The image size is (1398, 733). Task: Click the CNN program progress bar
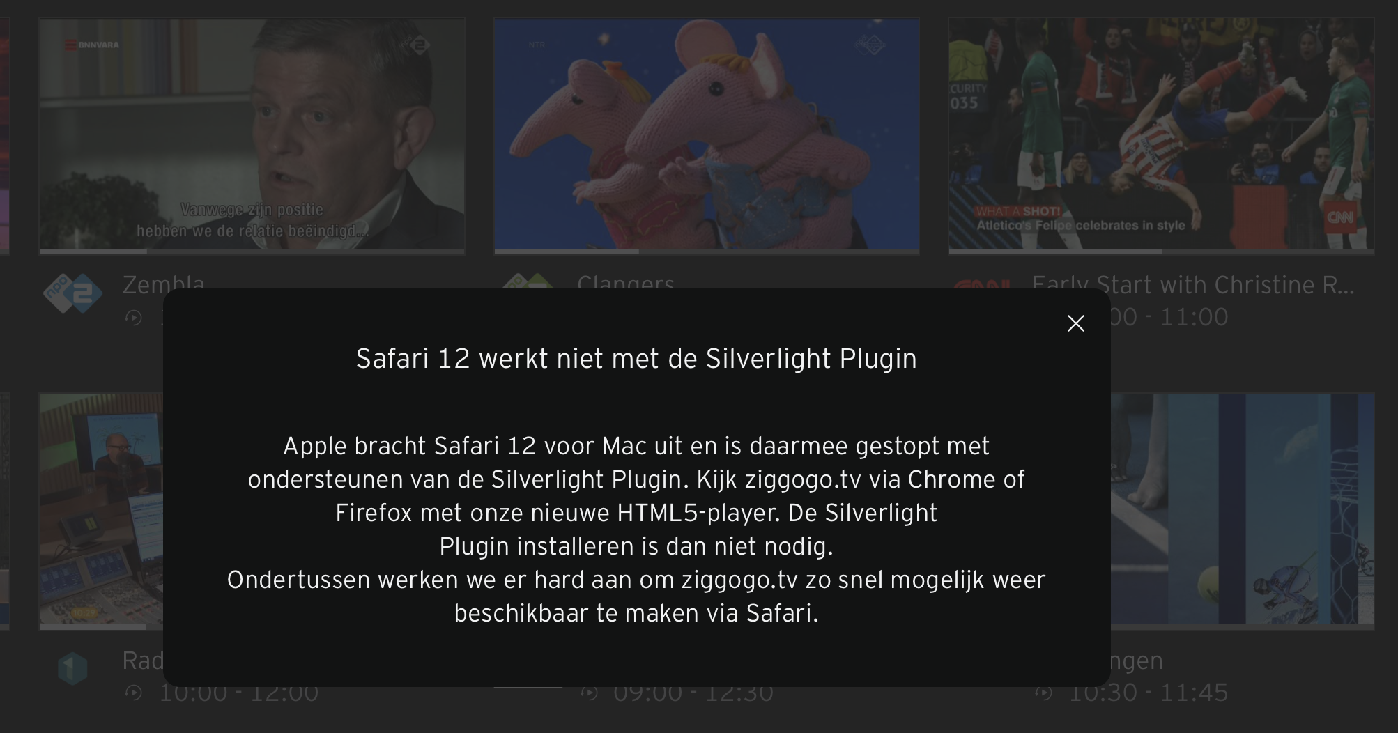click(1161, 252)
